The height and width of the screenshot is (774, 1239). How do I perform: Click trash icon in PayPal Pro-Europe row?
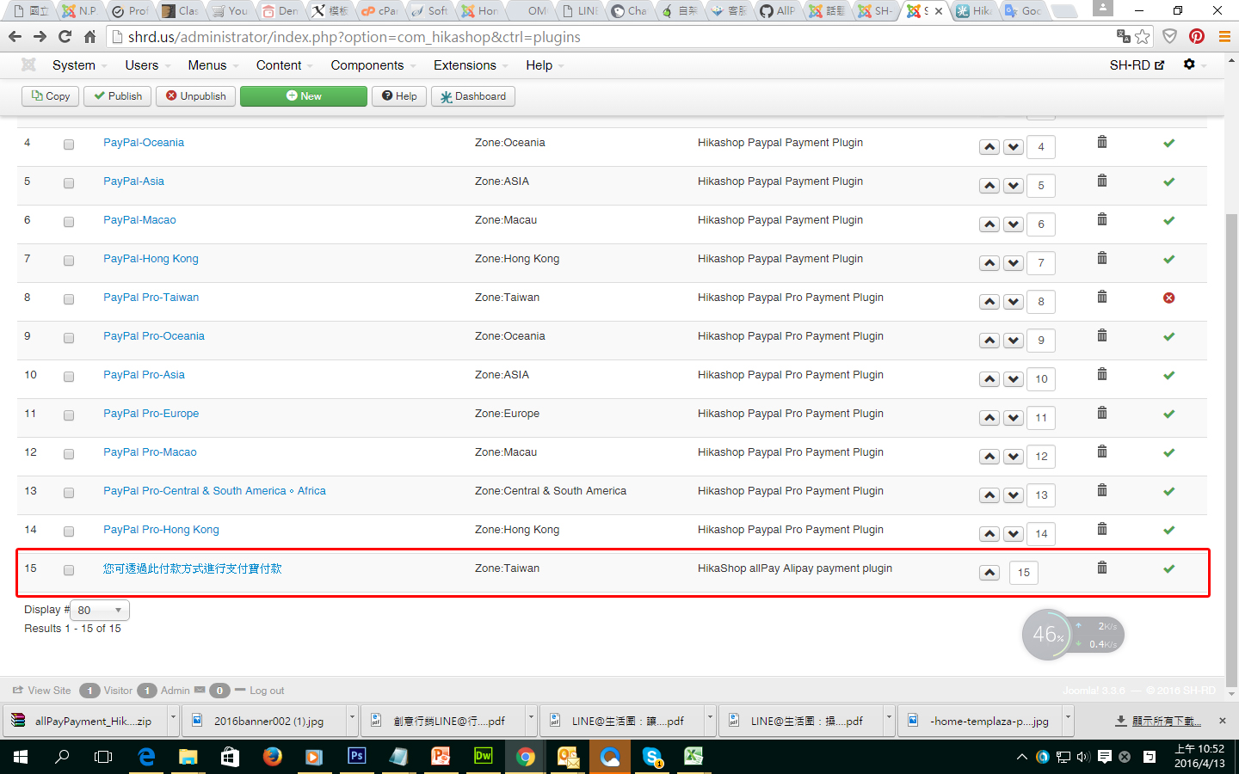click(x=1102, y=413)
